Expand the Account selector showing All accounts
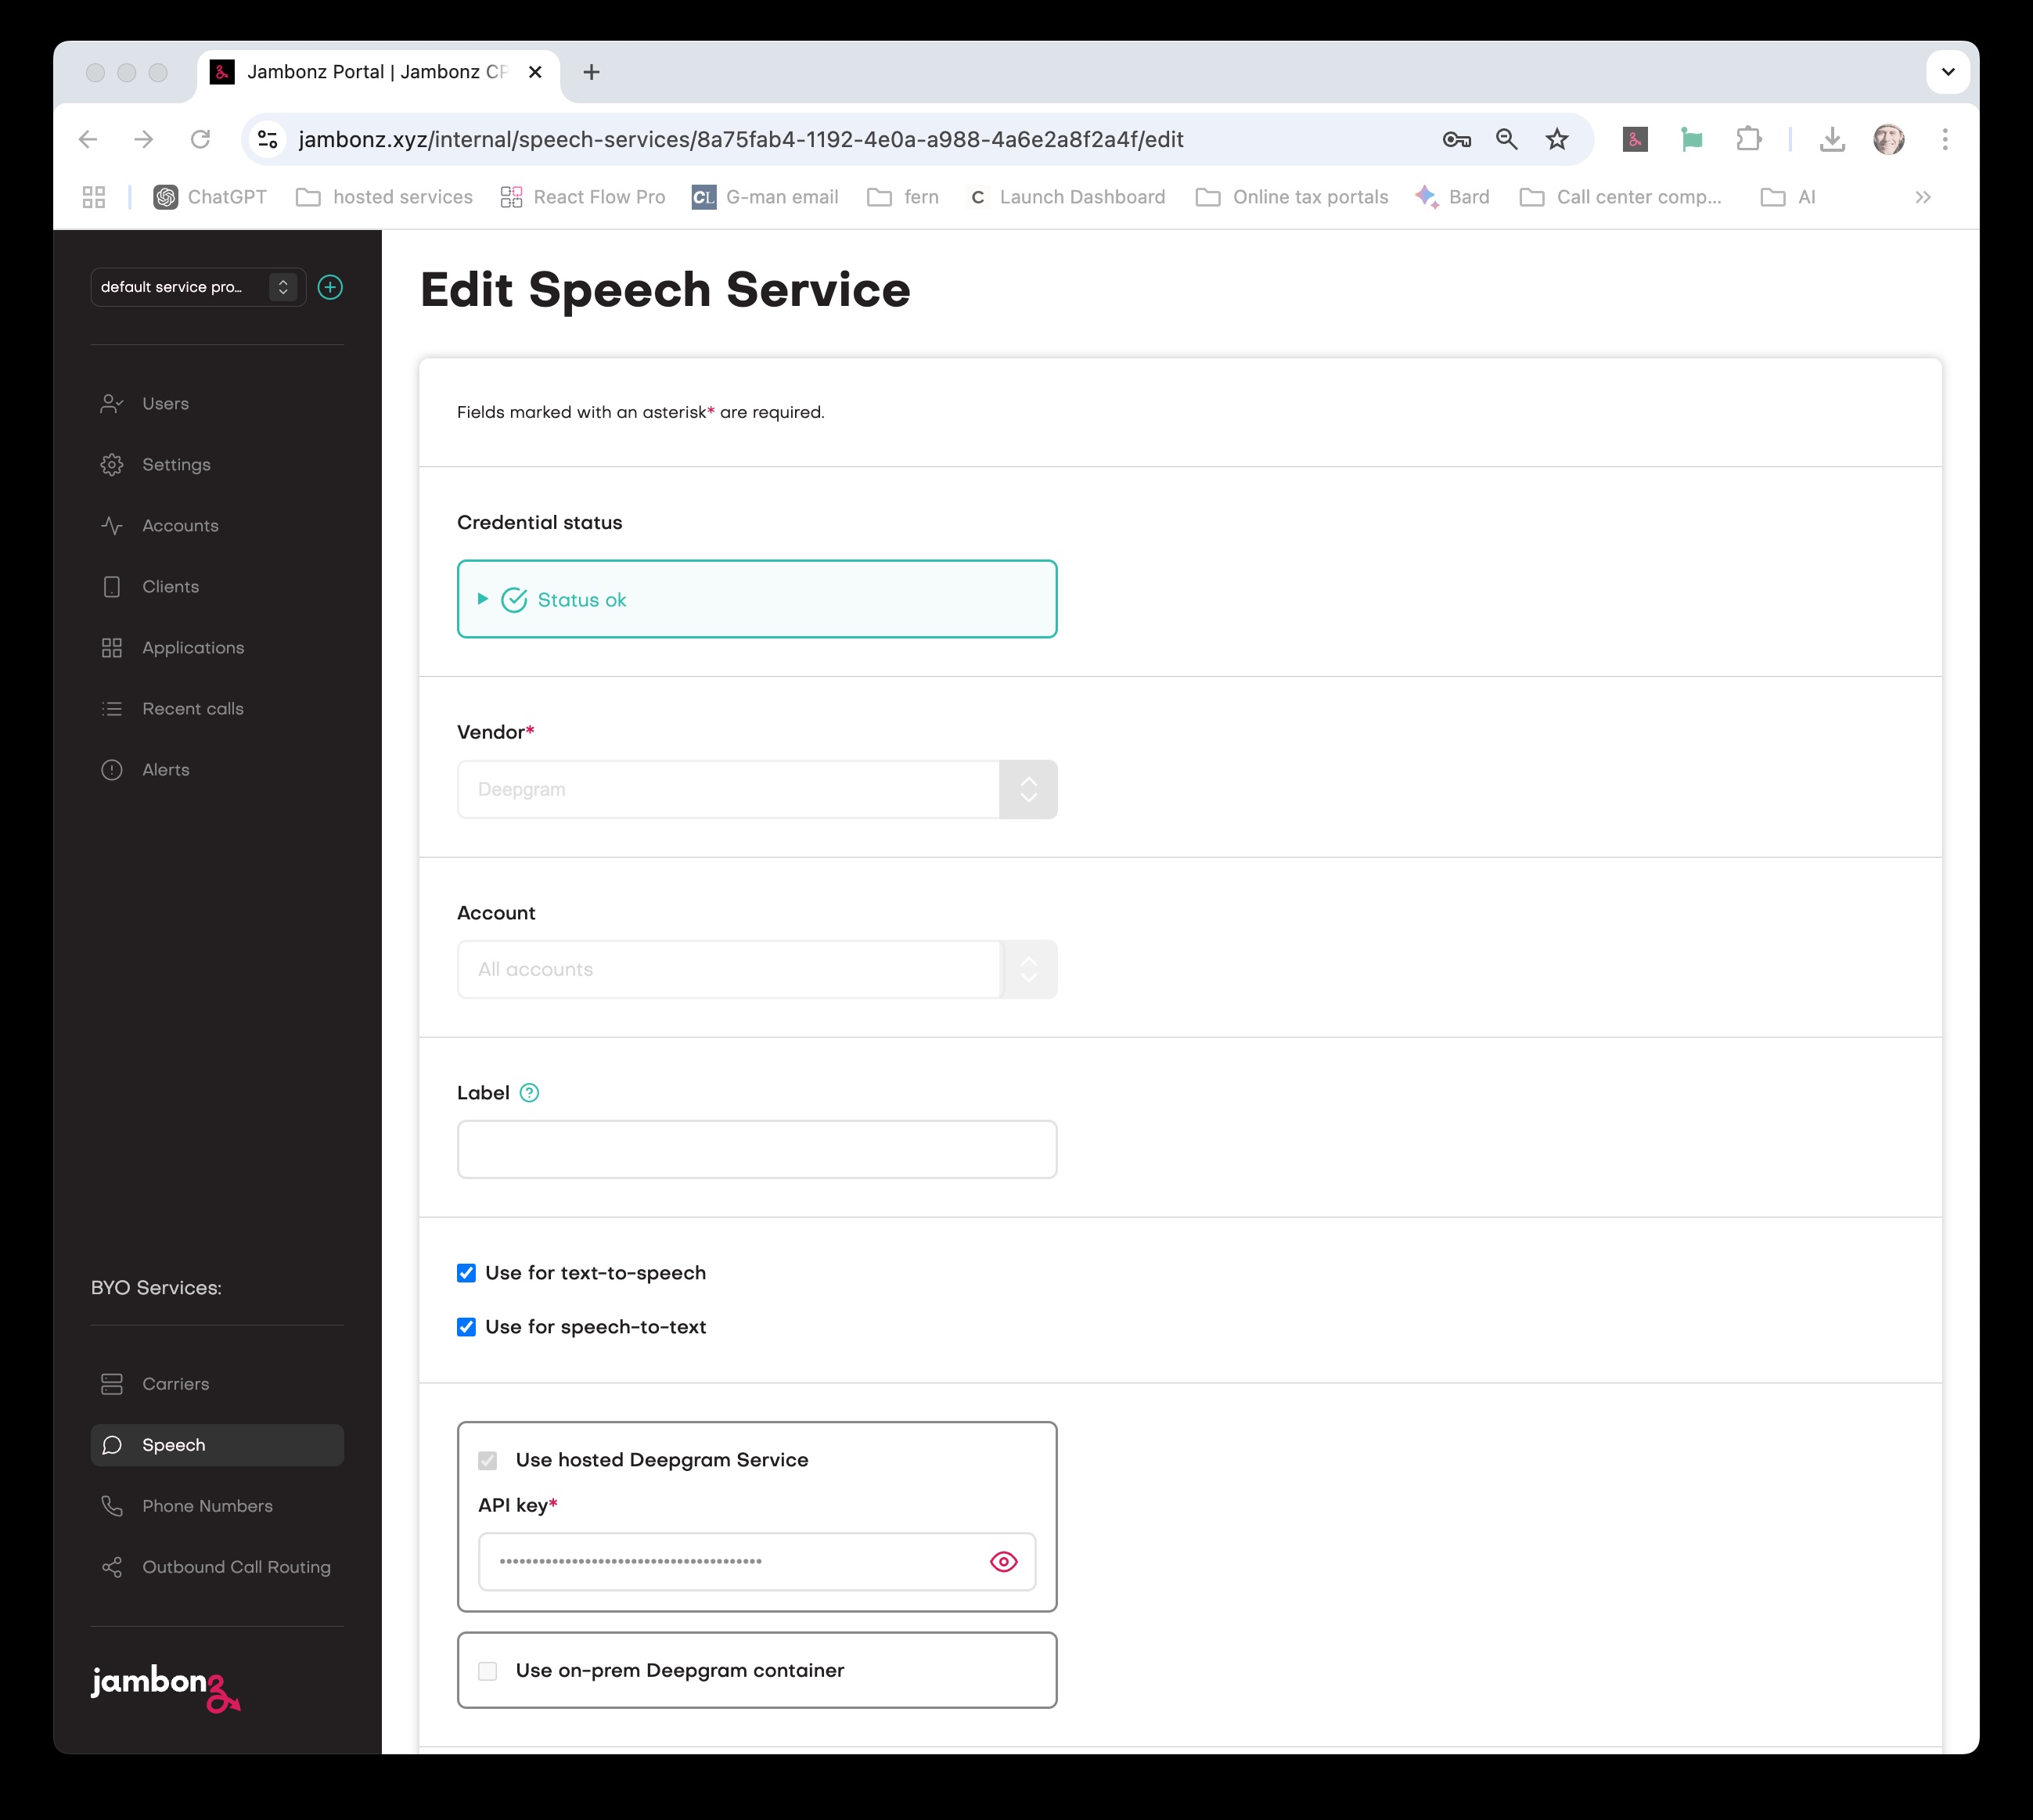 (x=1028, y=968)
